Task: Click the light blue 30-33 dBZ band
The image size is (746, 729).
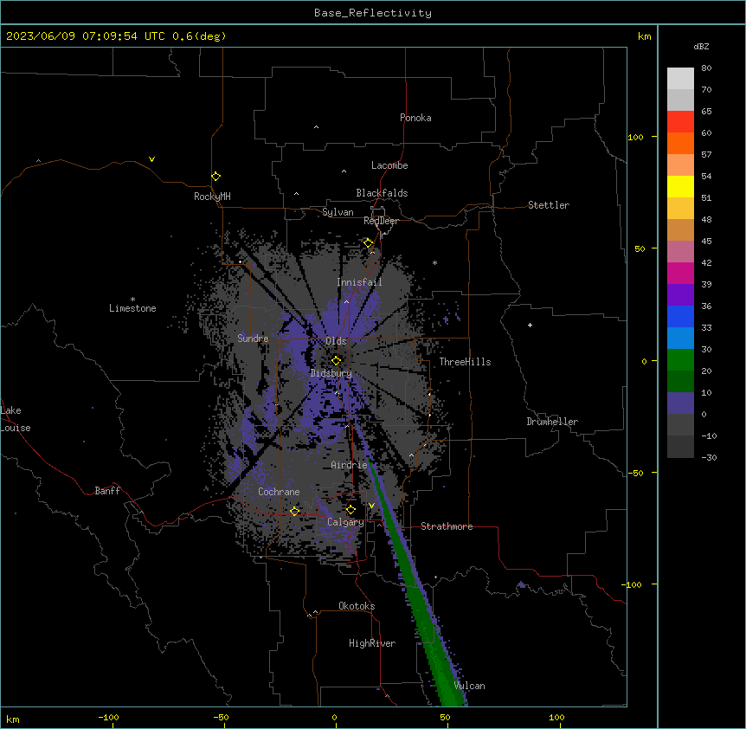Action: click(x=680, y=338)
